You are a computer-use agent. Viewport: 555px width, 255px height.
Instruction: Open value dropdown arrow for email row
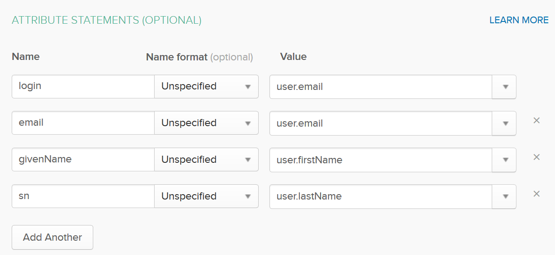[505, 123]
